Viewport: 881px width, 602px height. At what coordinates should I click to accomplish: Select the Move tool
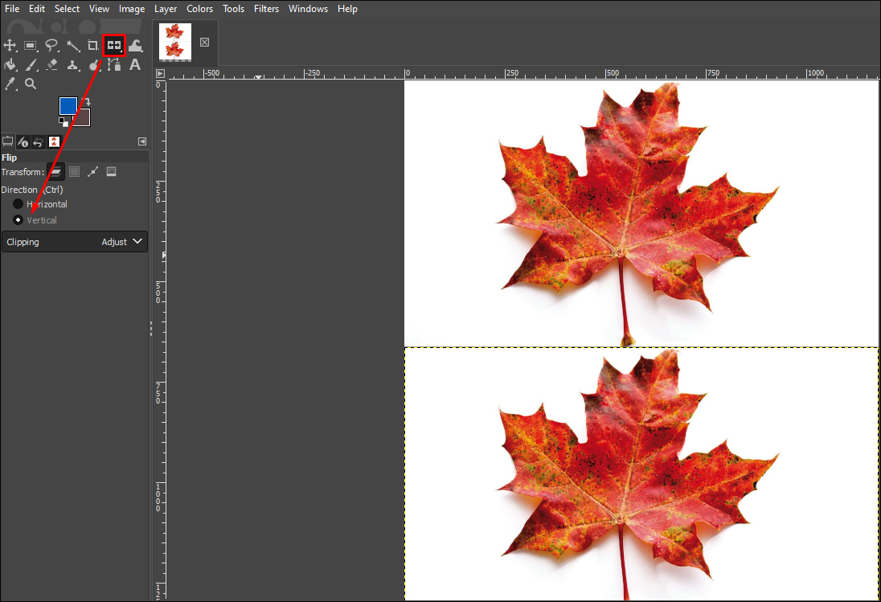click(x=10, y=46)
